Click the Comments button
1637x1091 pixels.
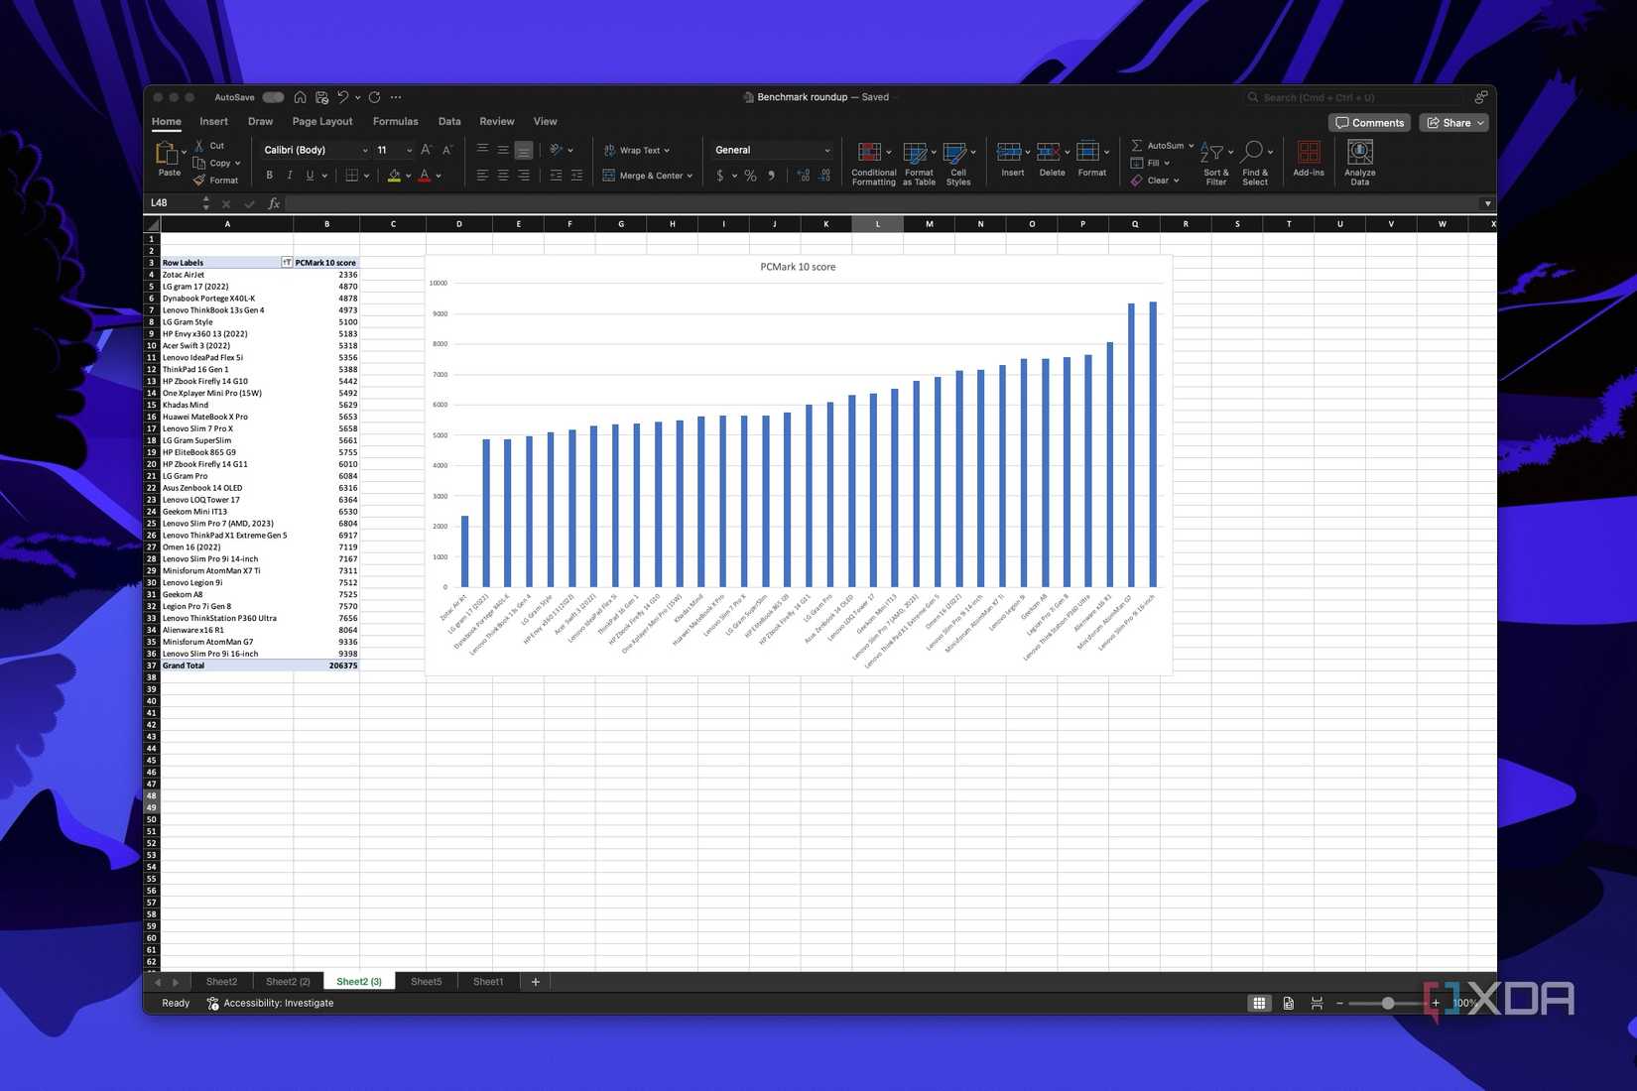point(1370,123)
